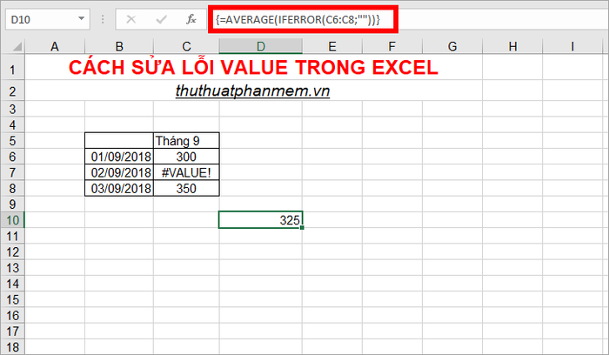
Task: Select row 13 header
Action: [x=12, y=268]
